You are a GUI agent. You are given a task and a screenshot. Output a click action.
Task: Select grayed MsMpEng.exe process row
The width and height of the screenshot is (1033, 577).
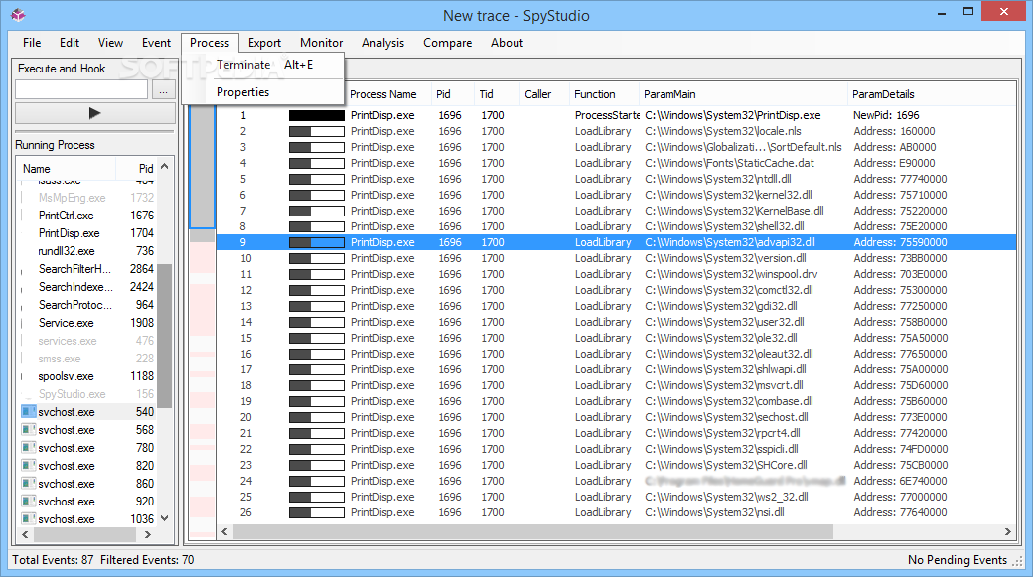pos(87,198)
